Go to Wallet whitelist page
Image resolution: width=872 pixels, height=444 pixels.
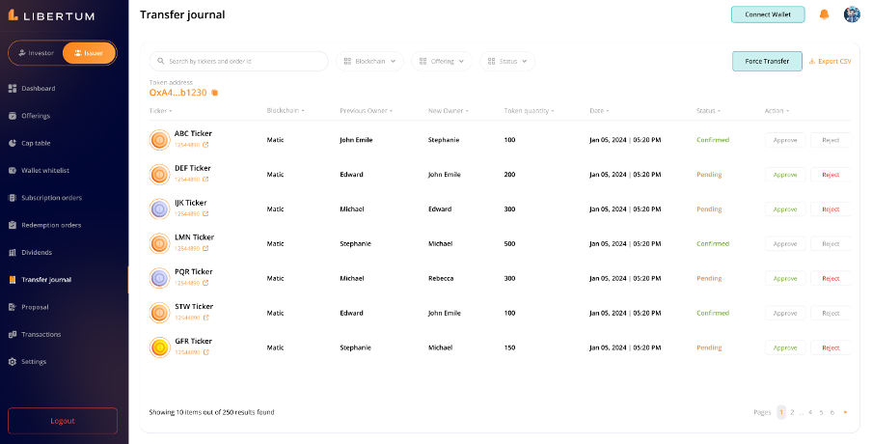click(44, 170)
